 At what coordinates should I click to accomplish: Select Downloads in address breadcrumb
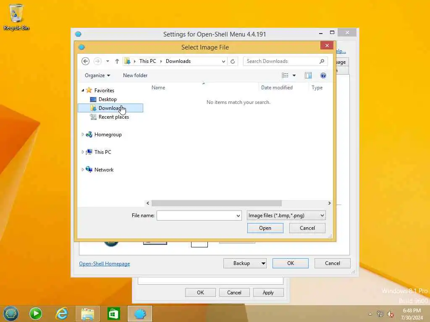click(178, 61)
